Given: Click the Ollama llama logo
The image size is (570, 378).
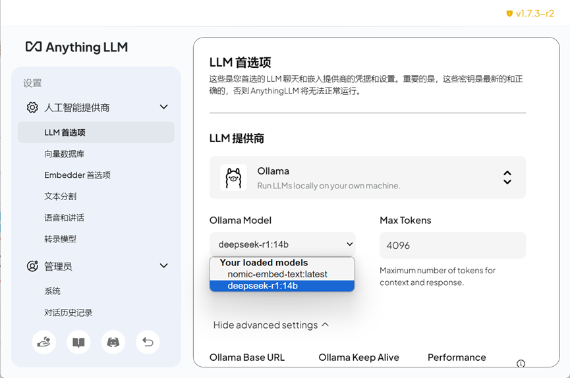Looking at the screenshot, I should pyautogui.click(x=233, y=178).
